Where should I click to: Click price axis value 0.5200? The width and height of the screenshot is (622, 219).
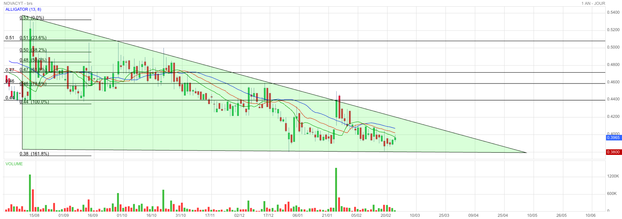(613, 30)
